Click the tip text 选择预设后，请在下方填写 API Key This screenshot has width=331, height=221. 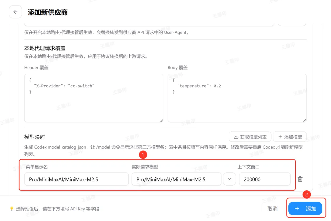click(50, 209)
